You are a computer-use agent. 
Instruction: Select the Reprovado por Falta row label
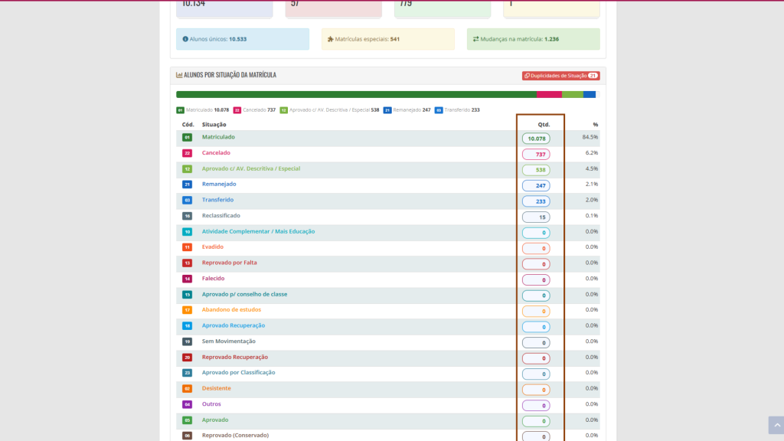[x=229, y=263]
